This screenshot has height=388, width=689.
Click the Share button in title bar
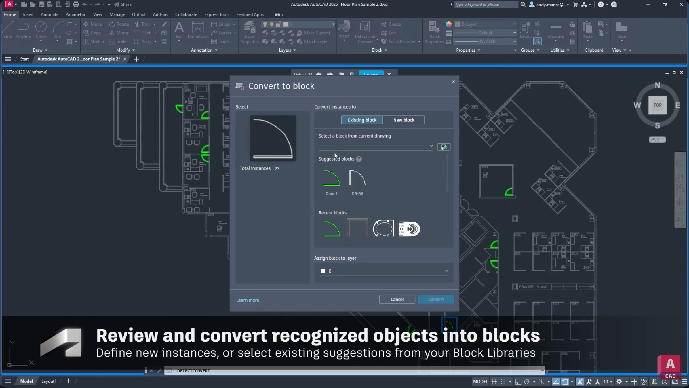(123, 4)
